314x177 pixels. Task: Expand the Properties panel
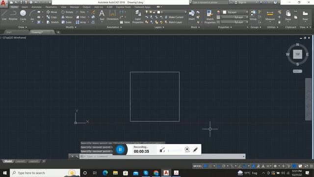coord(225,27)
